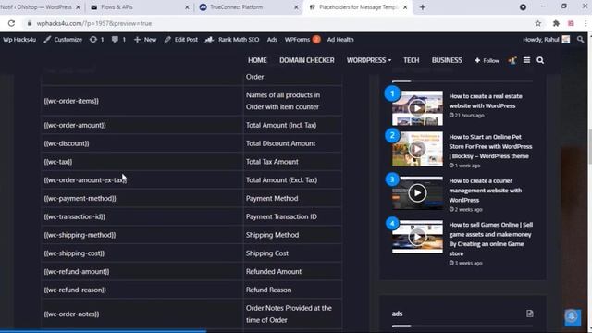Select the Placeholders for Message Templates tab
The width and height of the screenshot is (592, 333).
[358, 7]
